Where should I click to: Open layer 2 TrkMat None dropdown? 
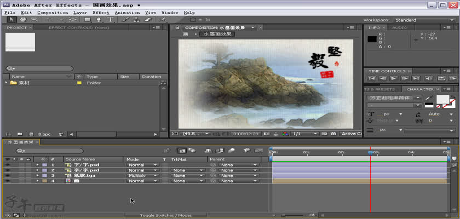click(188, 170)
